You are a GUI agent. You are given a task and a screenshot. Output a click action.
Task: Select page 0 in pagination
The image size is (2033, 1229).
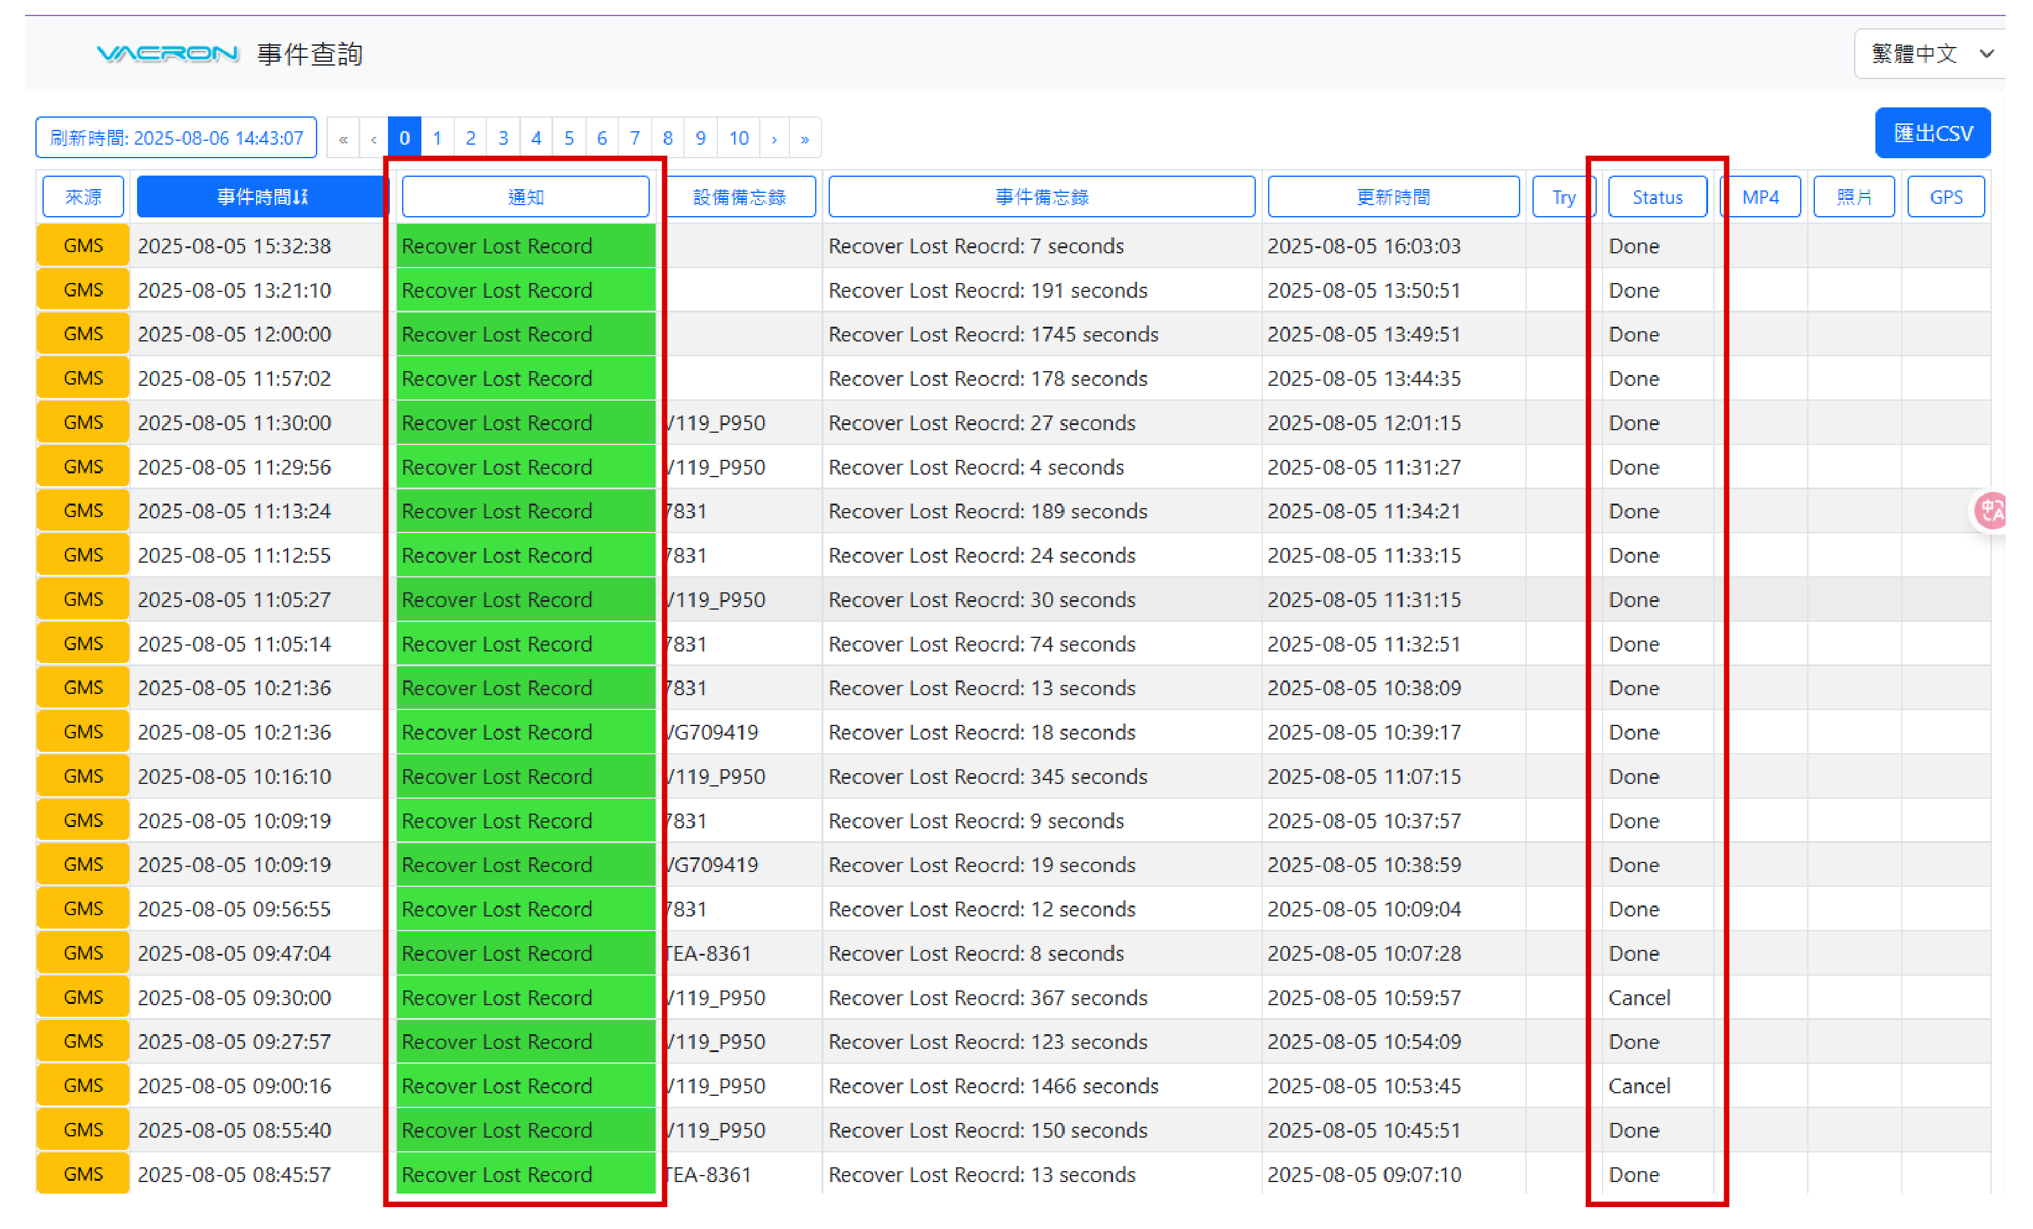tap(405, 138)
